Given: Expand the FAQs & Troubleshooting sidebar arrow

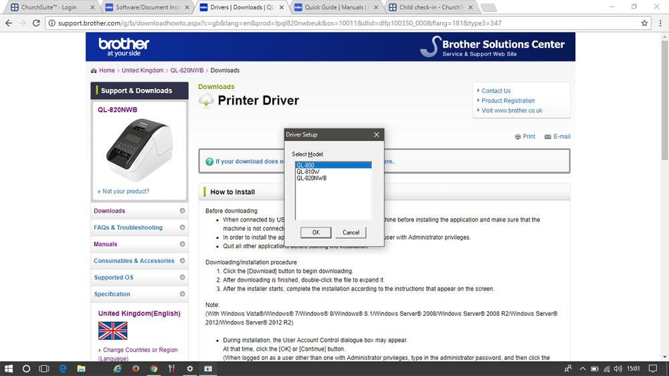Looking at the screenshot, I should tap(182, 227).
